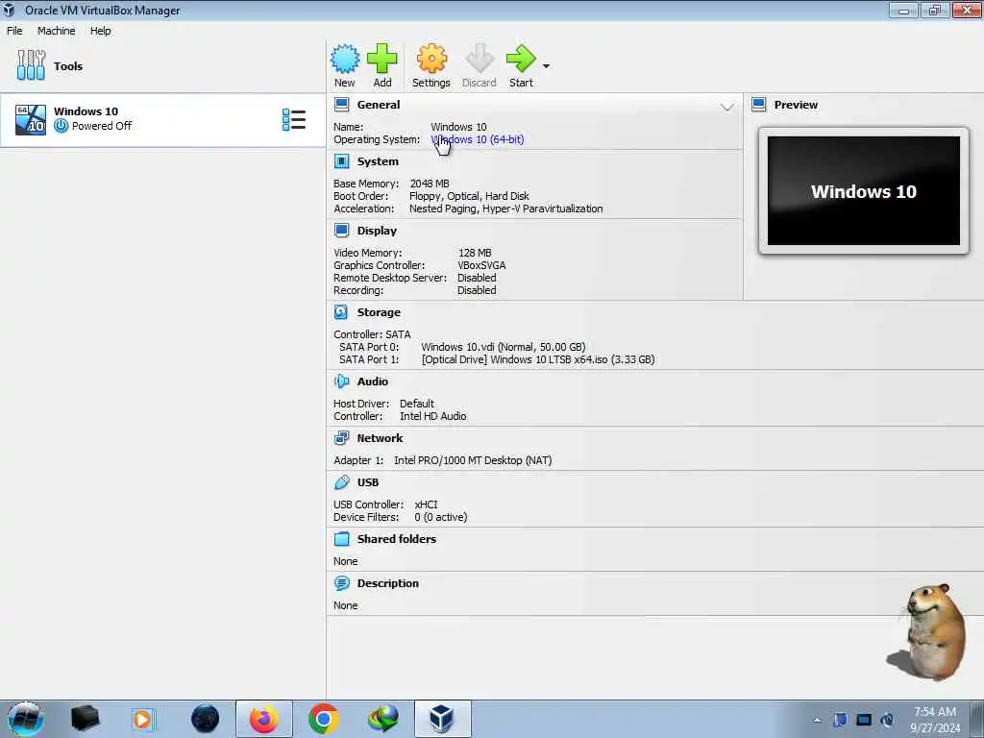Open the Storage settings heading link

(379, 312)
